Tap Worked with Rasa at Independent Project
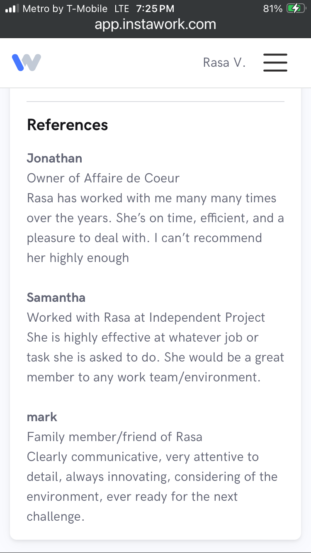This screenshot has height=553, width=311. coord(146,318)
